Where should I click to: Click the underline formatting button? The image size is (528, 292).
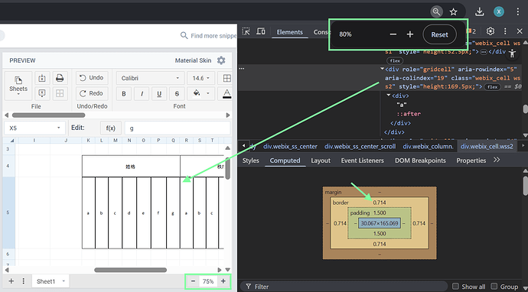159,94
